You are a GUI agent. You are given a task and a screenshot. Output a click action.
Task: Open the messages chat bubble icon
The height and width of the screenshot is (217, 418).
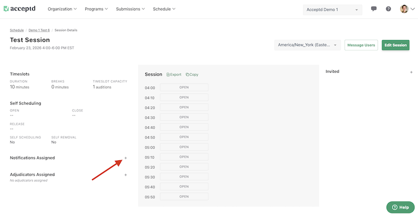point(374,9)
